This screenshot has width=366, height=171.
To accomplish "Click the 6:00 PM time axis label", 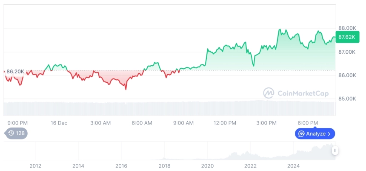I will 308,123.
